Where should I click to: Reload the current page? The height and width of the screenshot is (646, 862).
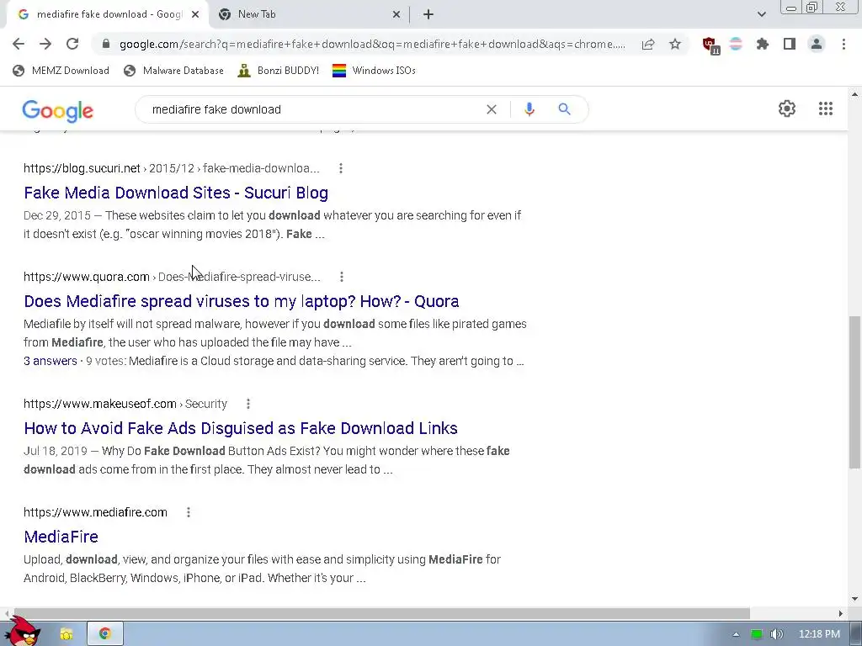[72, 44]
